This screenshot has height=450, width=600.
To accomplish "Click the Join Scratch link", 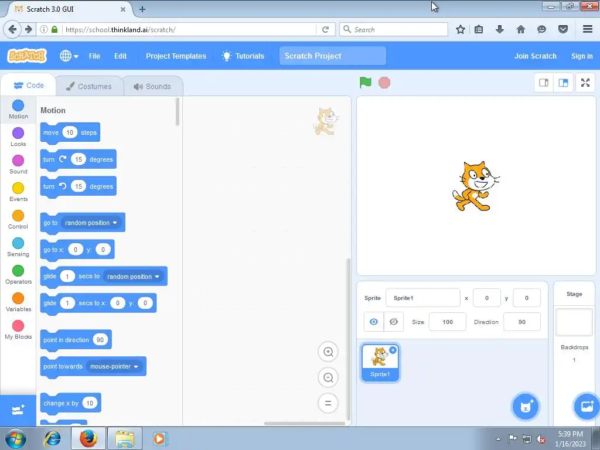I will (x=535, y=56).
